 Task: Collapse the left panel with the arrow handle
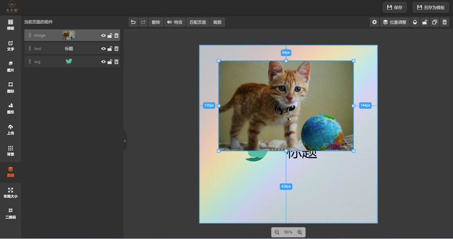(x=125, y=141)
